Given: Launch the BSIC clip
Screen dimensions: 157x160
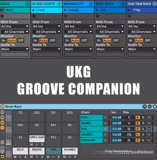Looking at the screenshot, I should tap(2, 10).
